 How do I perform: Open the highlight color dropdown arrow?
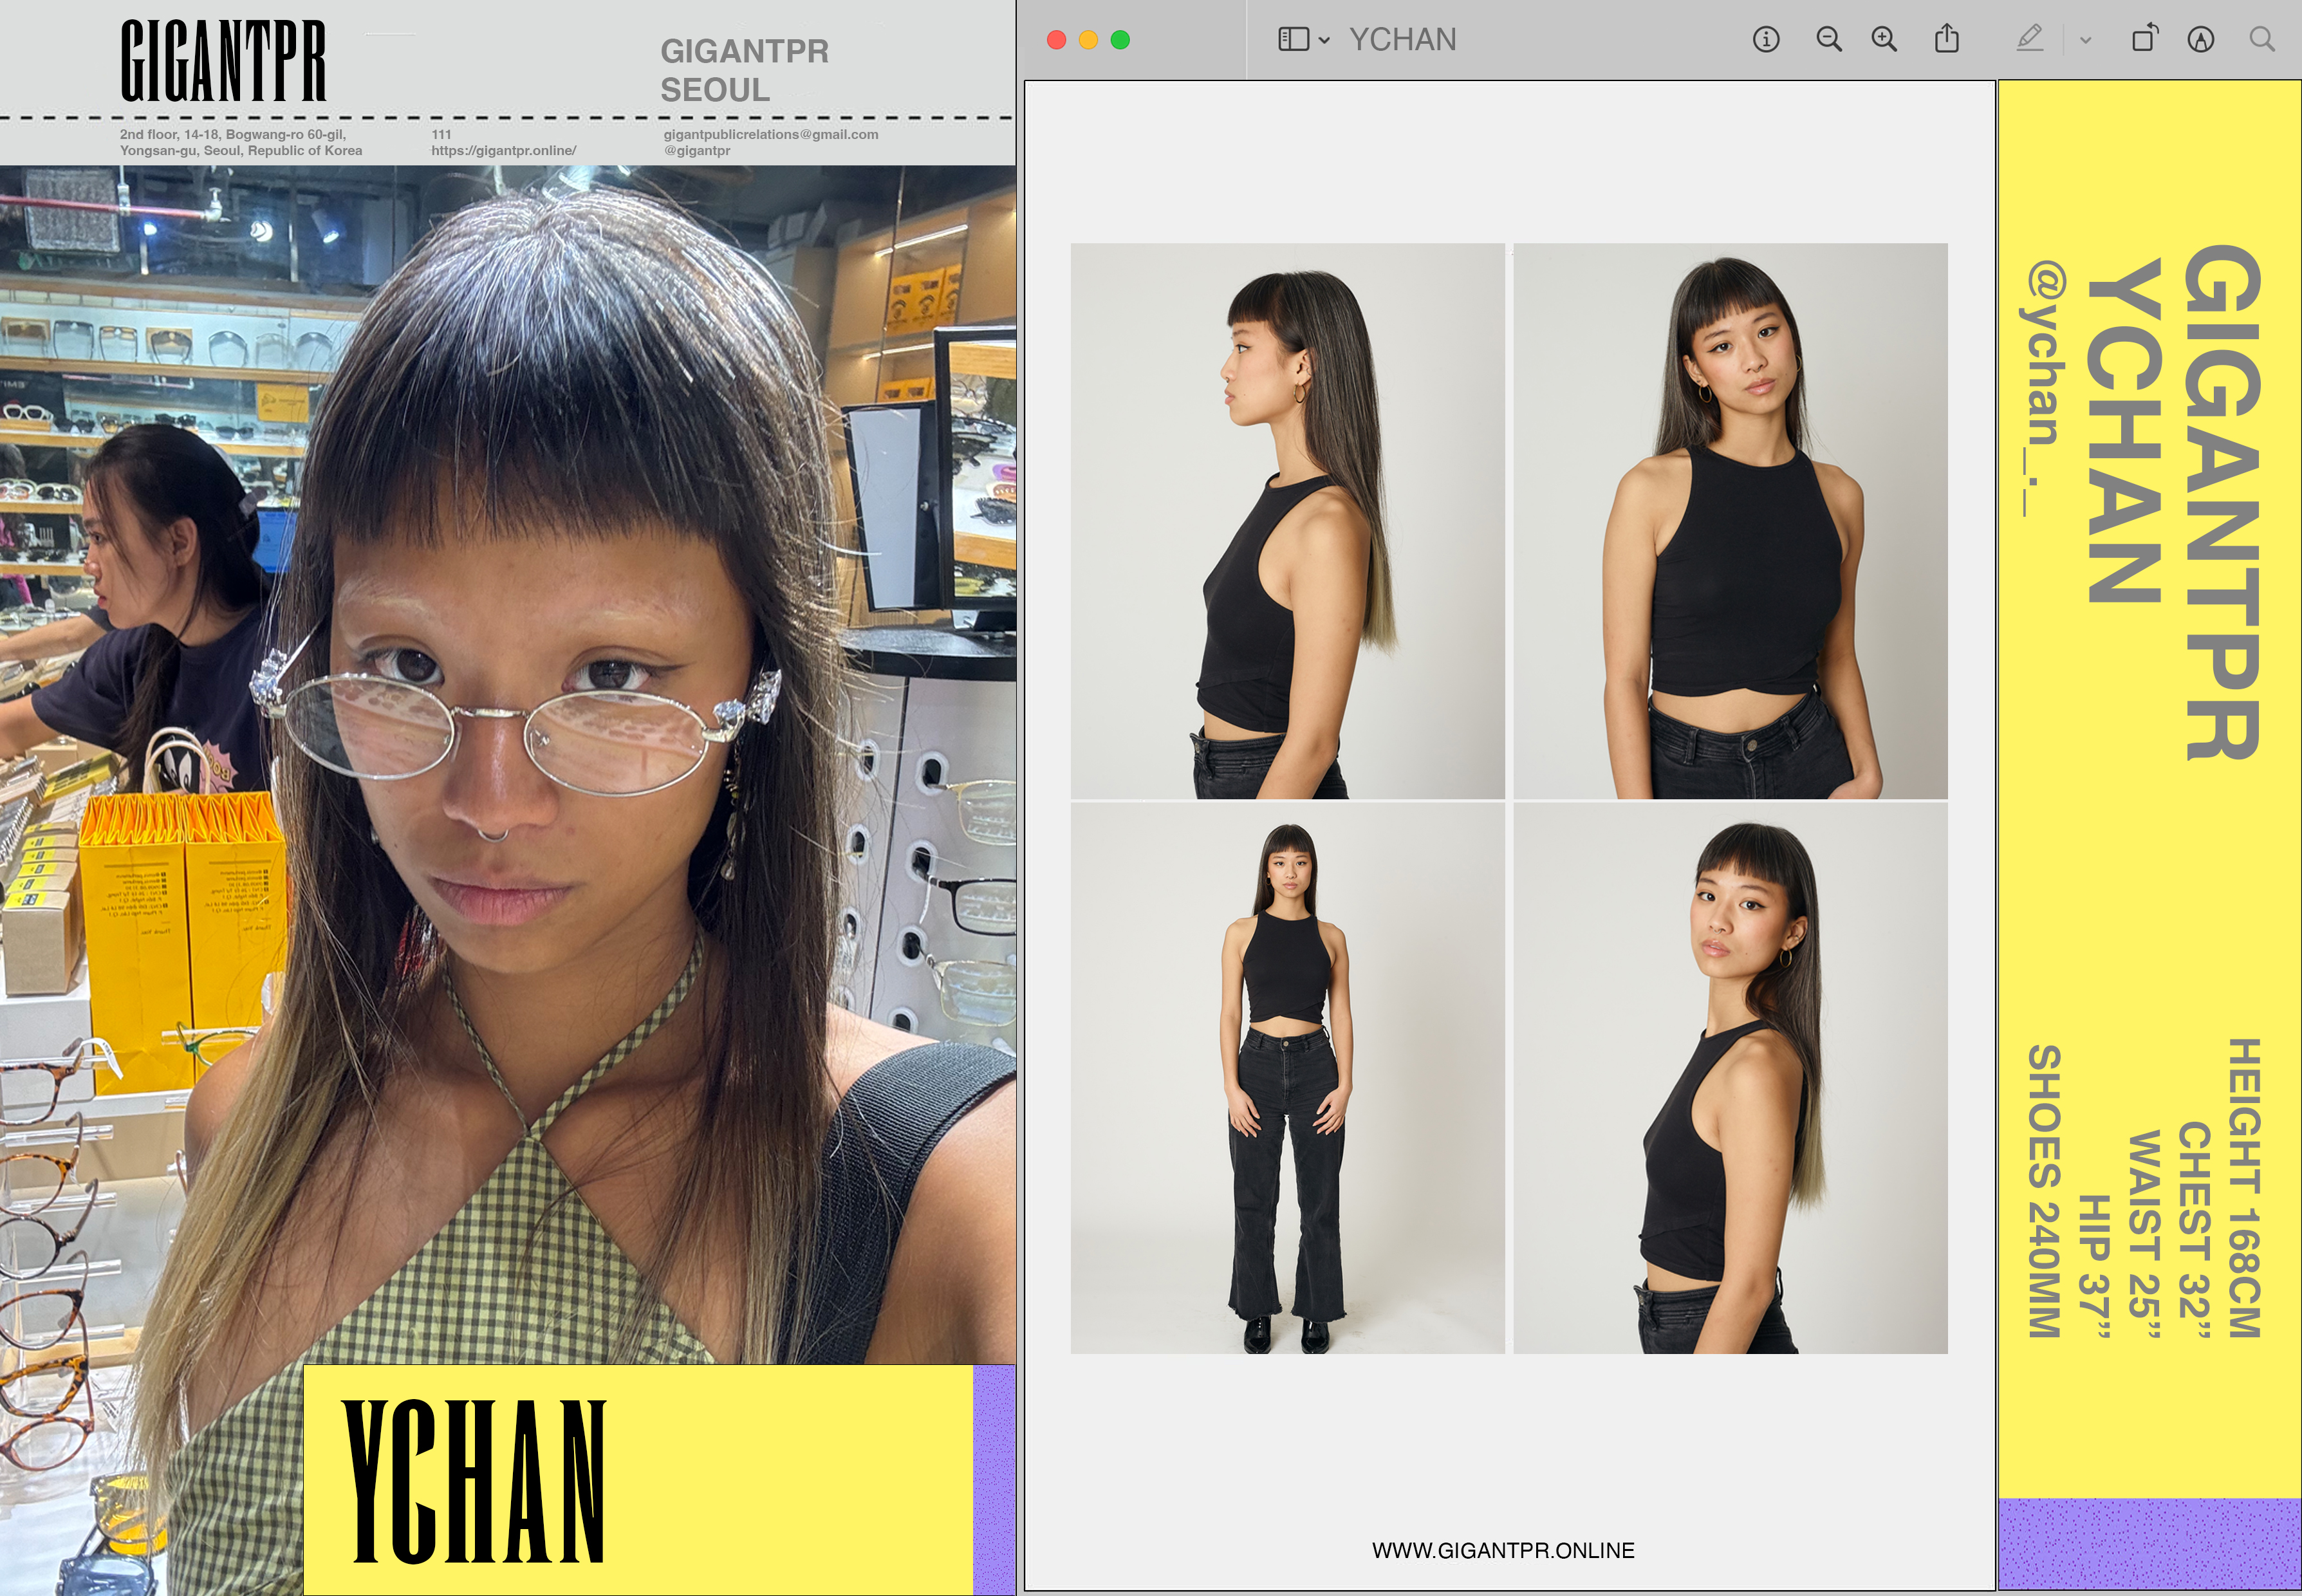click(x=2085, y=41)
